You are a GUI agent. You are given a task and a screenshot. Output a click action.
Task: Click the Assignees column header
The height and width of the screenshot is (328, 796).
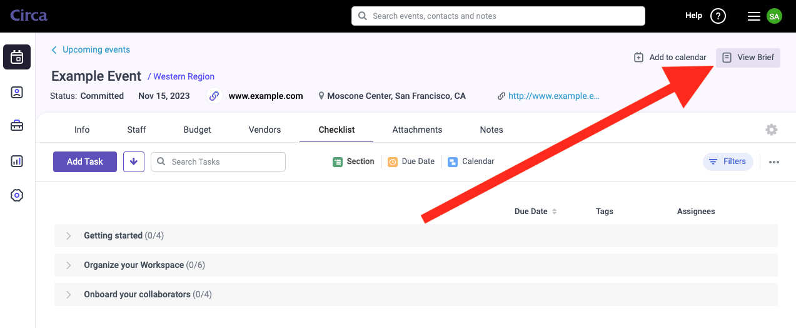(696, 212)
